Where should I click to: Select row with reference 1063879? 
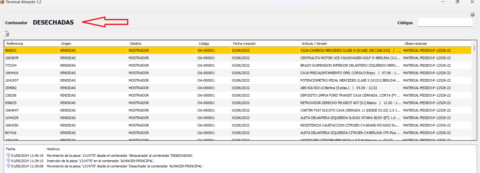12,58
